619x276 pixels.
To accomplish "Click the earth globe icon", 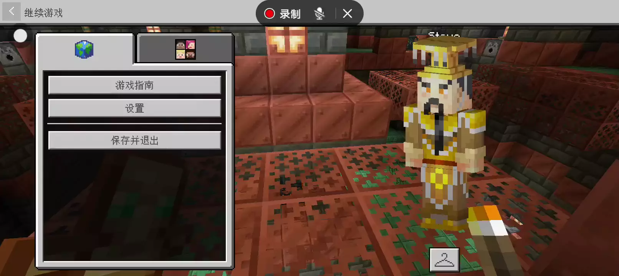I will 84,49.
